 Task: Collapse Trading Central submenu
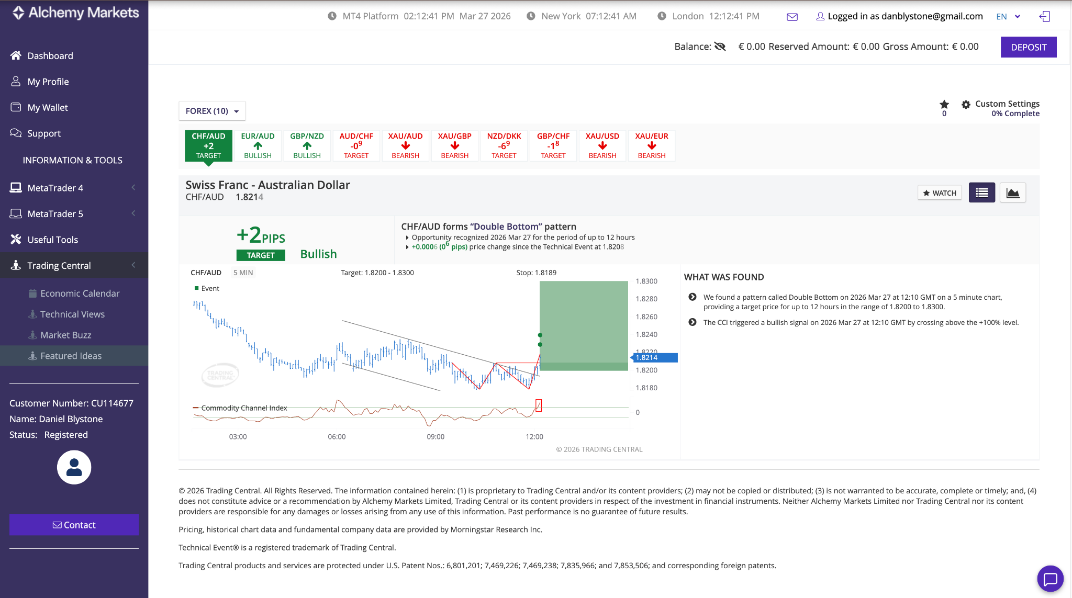pyautogui.click(x=74, y=265)
